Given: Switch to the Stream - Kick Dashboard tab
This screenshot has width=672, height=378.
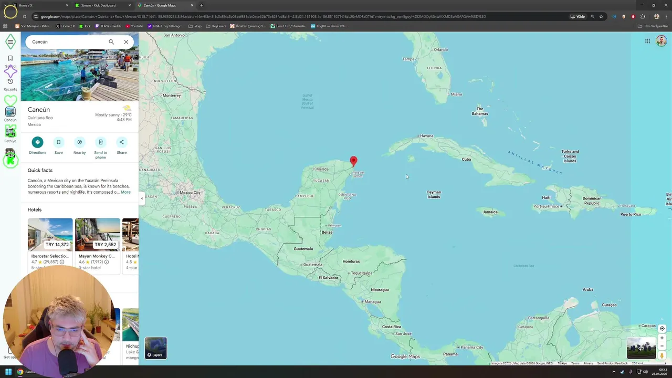Looking at the screenshot, I should click(102, 5).
